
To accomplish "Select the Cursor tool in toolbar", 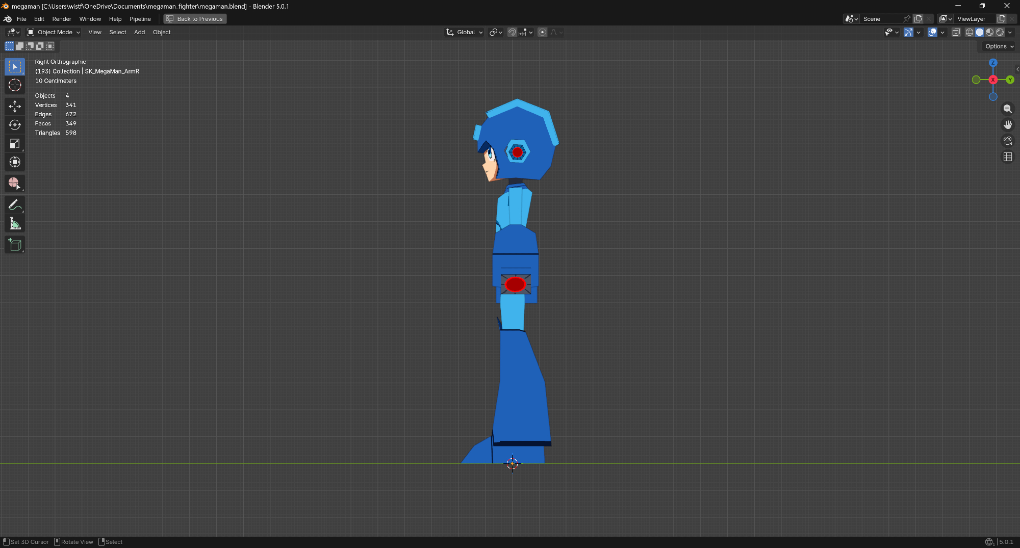I will (15, 85).
